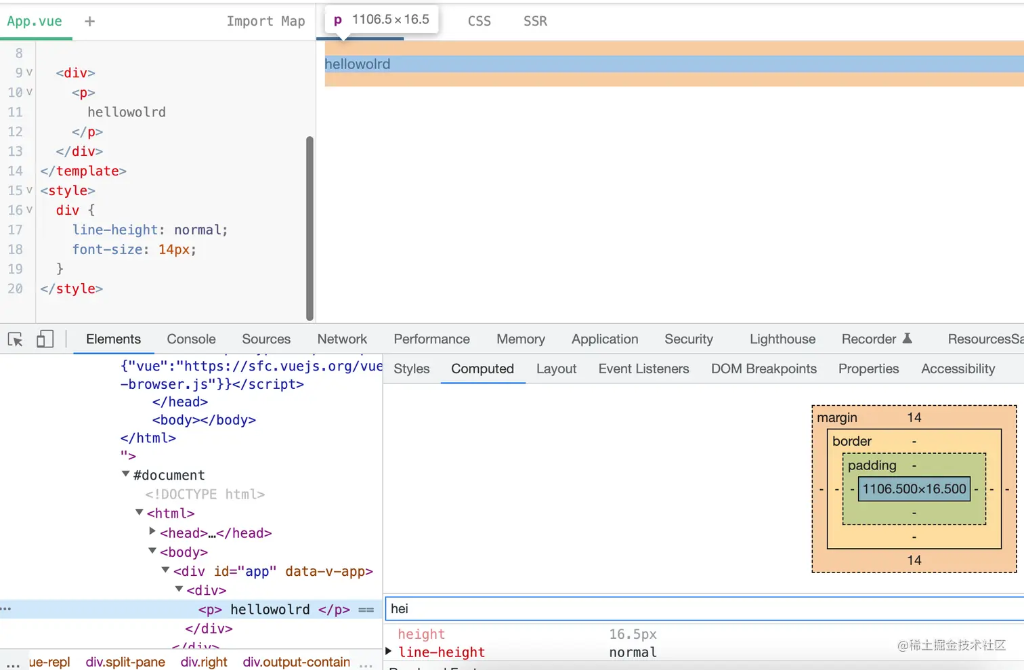Expand the head node in the DOM tree
This screenshot has height=670, width=1024.
click(152, 532)
